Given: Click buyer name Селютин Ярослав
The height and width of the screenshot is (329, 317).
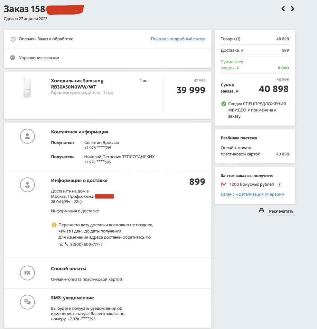Looking at the screenshot, I should [101, 142].
